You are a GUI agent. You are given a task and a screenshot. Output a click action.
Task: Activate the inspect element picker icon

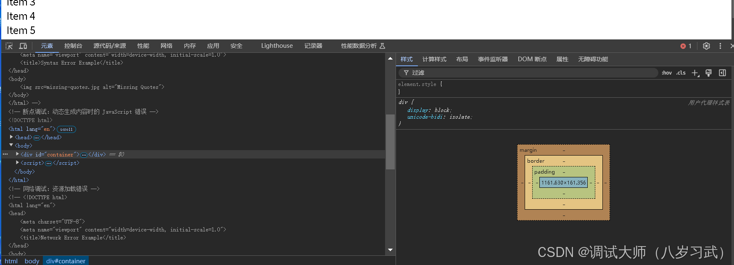(9, 46)
